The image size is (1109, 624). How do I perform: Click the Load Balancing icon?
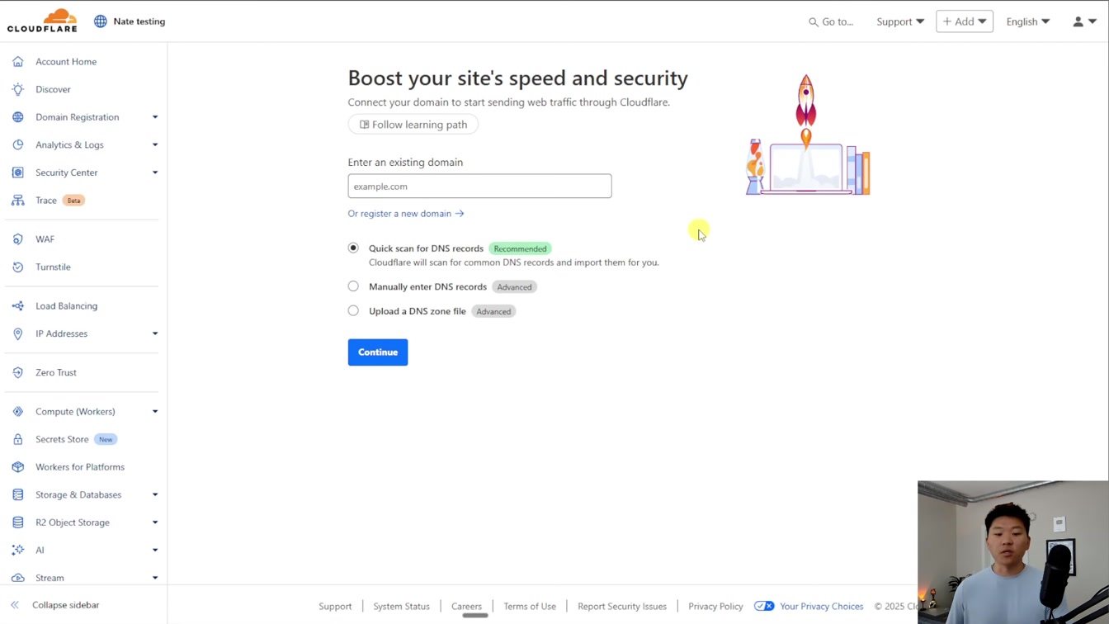point(17,306)
